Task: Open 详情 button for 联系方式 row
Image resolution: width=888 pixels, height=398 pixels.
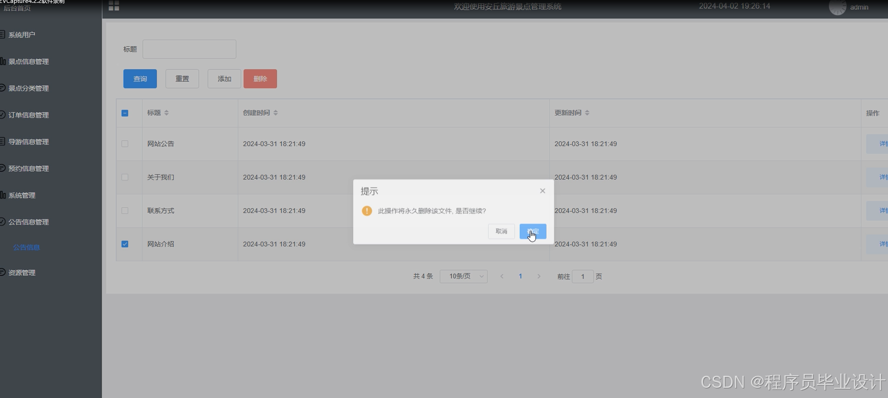Action: click(x=877, y=211)
